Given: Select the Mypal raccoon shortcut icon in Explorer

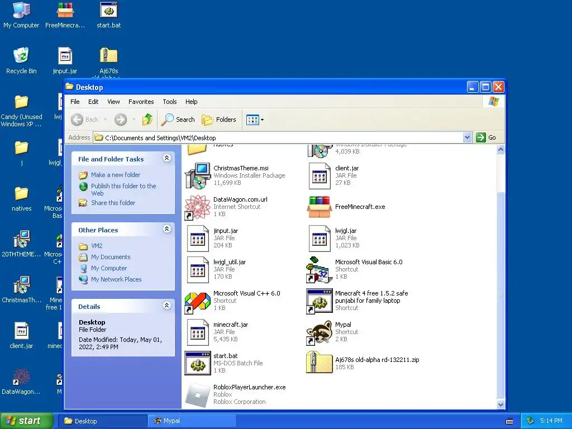Looking at the screenshot, I should pos(320,332).
